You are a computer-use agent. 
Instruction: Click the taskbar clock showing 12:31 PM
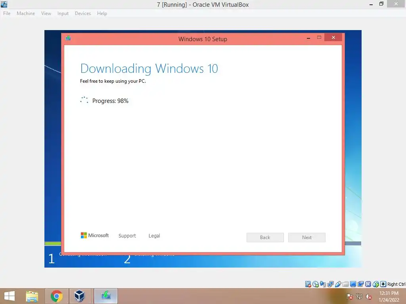389,296
